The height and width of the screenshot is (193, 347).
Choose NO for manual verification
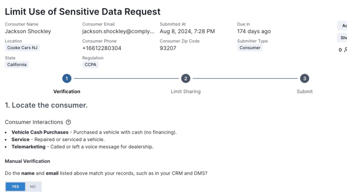(x=33, y=186)
